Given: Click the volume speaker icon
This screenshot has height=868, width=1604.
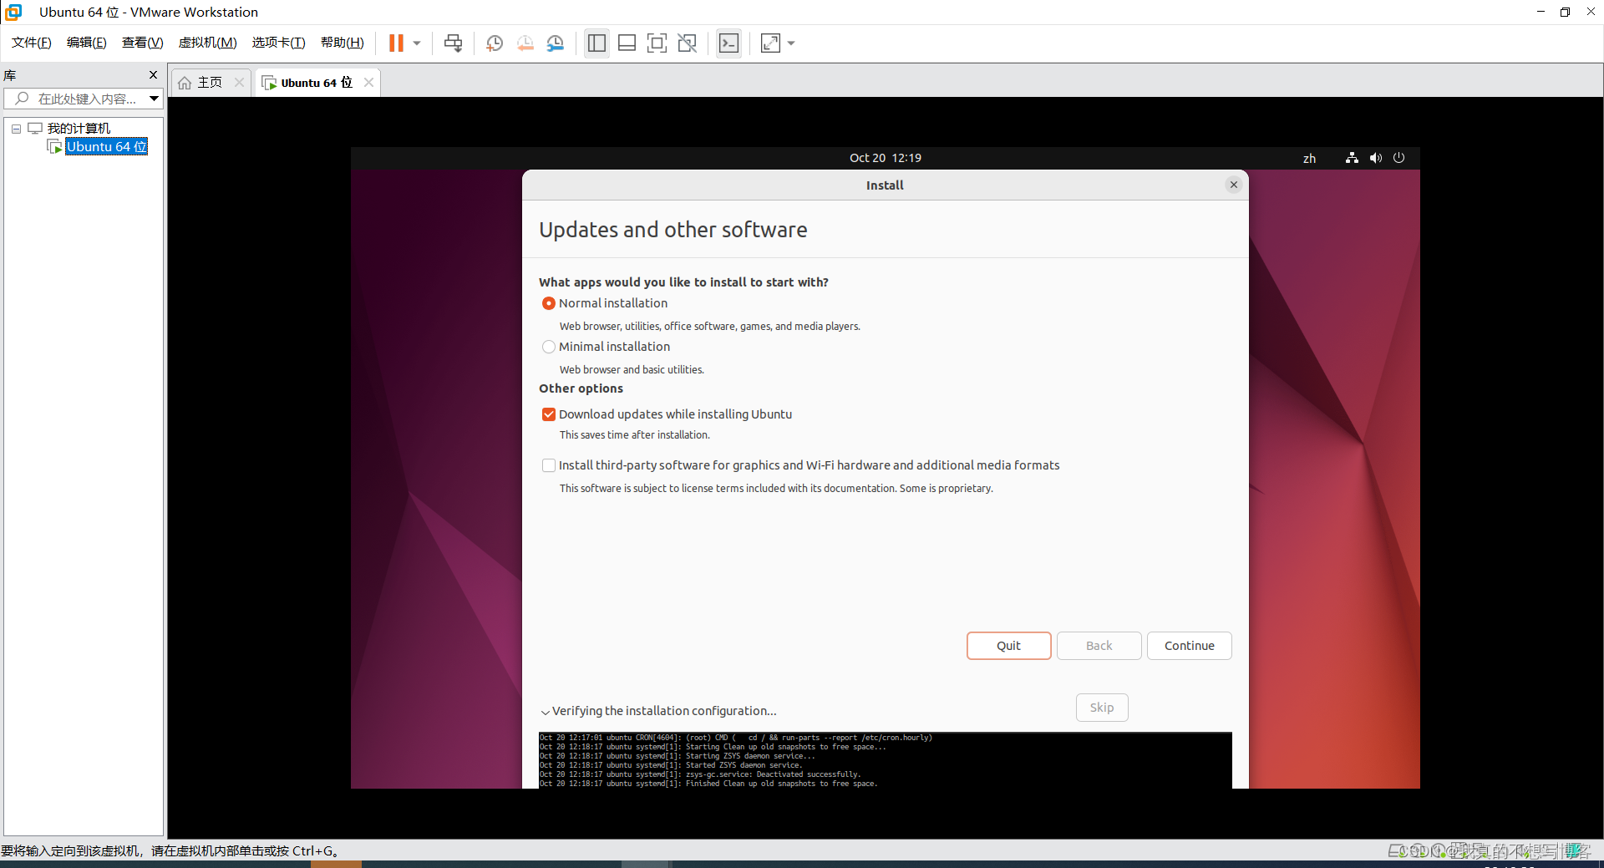Looking at the screenshot, I should (x=1375, y=158).
